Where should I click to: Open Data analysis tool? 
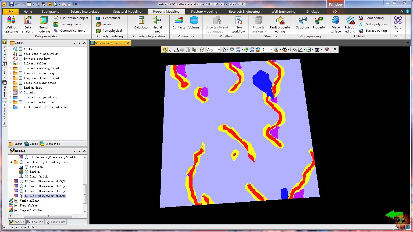click(28, 25)
